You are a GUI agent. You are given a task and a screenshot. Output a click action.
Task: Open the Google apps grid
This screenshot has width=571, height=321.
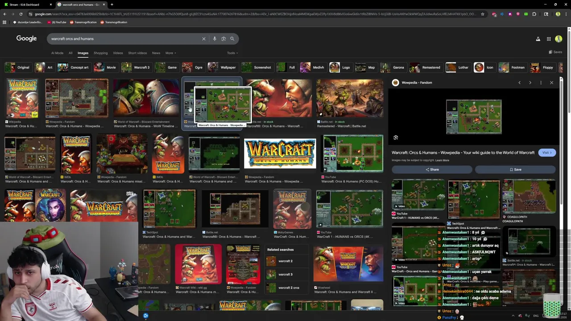pos(549,39)
